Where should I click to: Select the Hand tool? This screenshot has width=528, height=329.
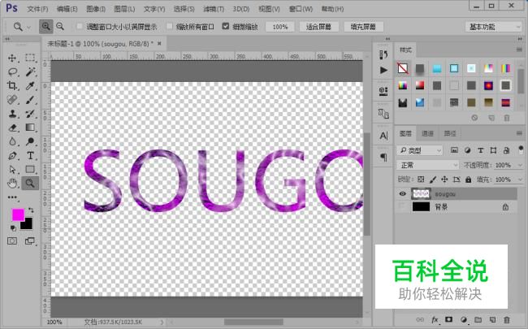point(12,184)
